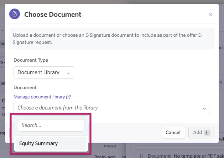Focus the Search field in dropdown
224x158 pixels.
pos(51,125)
